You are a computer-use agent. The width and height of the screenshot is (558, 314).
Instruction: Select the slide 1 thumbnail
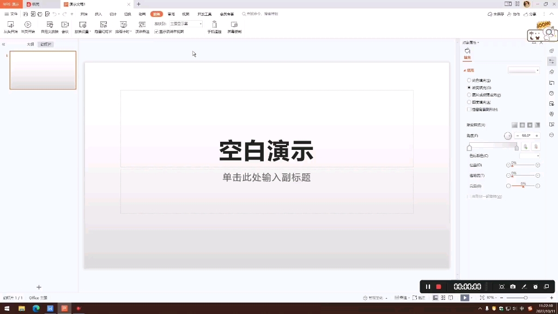(x=43, y=70)
